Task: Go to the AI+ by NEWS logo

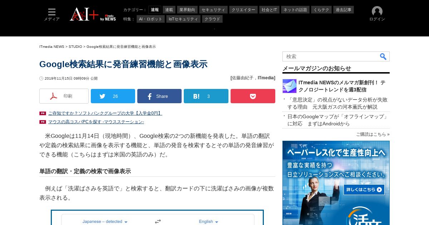Action: click(93, 14)
